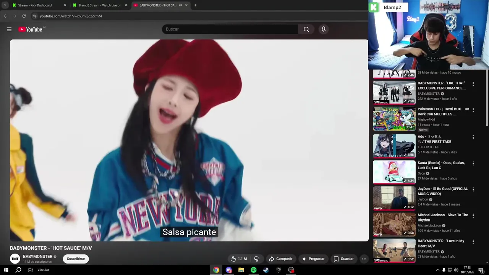Viewport: 489px width, 275px height.
Task: Open more actions ellipsis under video
Action: pyautogui.click(x=364, y=259)
